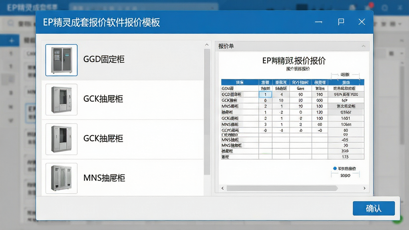
Task: Click the MNS抽屉柜 template name
Action: (104, 178)
